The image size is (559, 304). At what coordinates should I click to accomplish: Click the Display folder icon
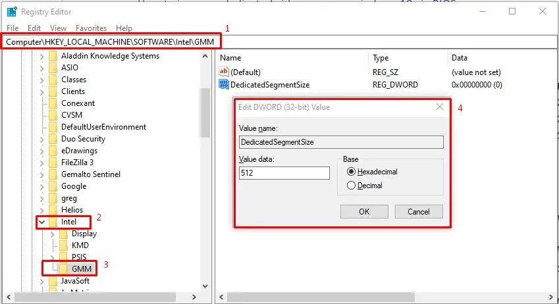pyautogui.click(x=63, y=234)
